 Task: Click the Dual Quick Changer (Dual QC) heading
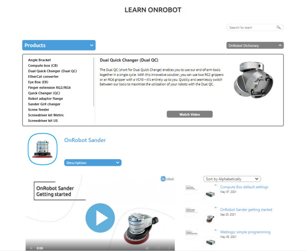tap(129, 60)
